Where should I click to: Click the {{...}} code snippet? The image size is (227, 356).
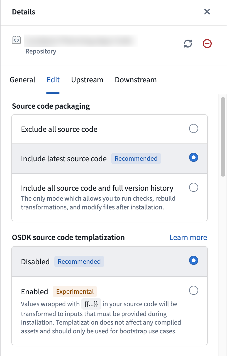91,304
